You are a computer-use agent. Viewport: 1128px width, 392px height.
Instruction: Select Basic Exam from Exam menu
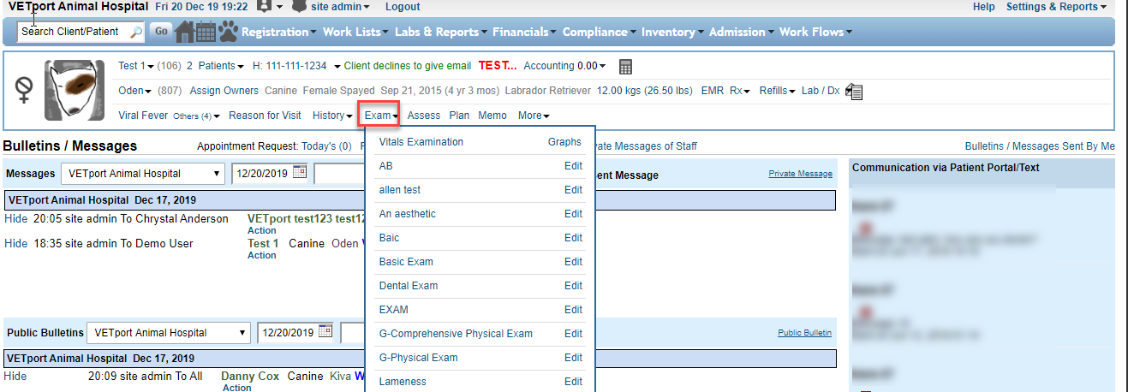[x=406, y=262]
